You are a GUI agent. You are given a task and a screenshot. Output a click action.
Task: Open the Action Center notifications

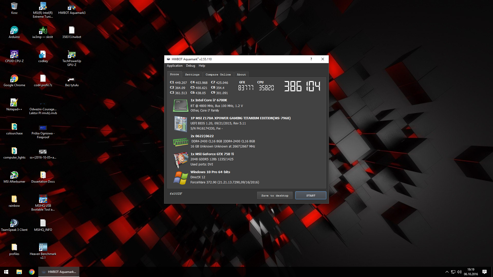point(485,272)
